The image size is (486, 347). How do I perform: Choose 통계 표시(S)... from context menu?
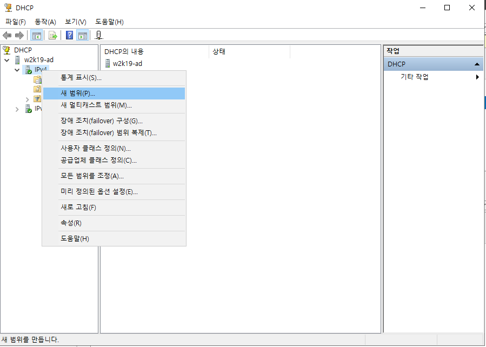click(114, 78)
